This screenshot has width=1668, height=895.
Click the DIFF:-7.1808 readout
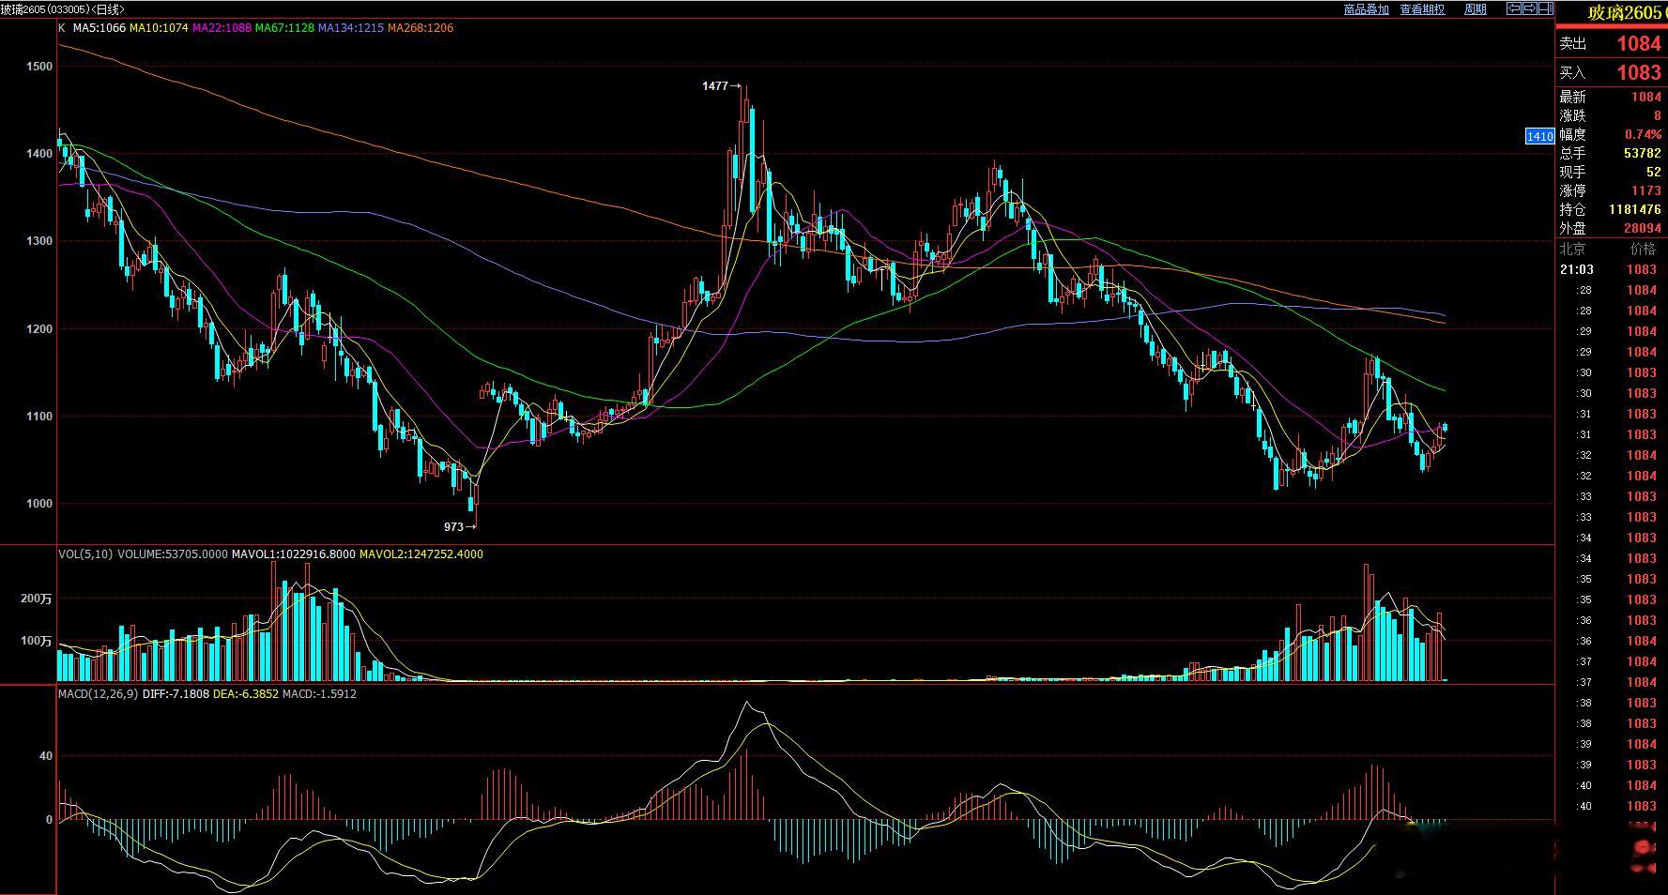(x=176, y=694)
